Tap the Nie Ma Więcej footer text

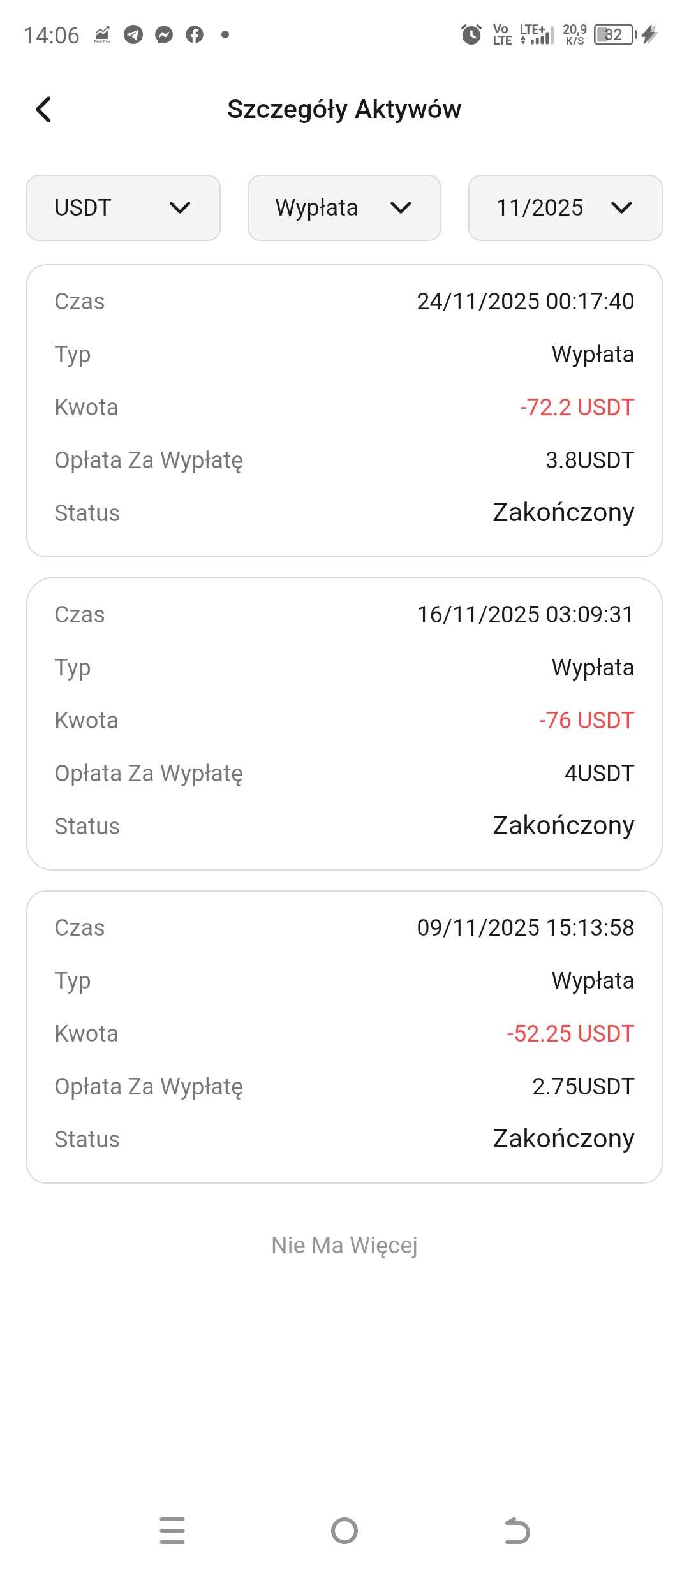[x=344, y=1246]
